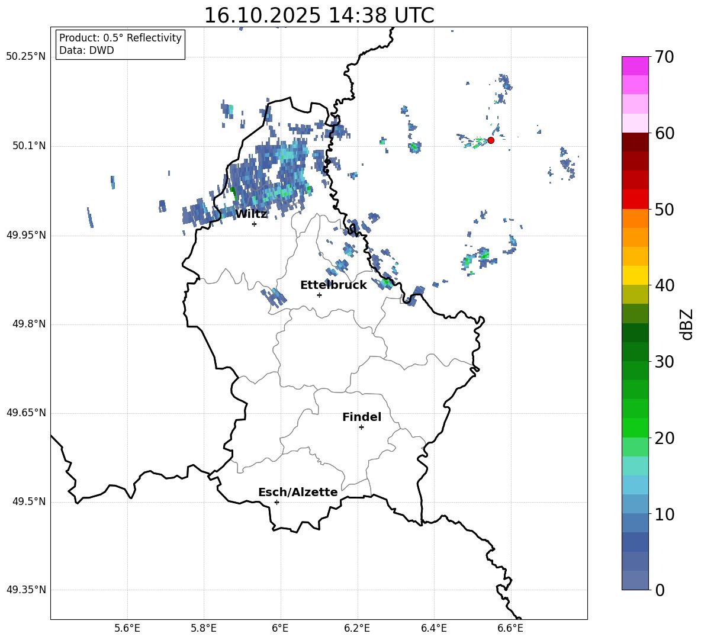This screenshot has height=640, width=701.
Task: Click the colorbar tick label 40
Action: [x=664, y=285]
